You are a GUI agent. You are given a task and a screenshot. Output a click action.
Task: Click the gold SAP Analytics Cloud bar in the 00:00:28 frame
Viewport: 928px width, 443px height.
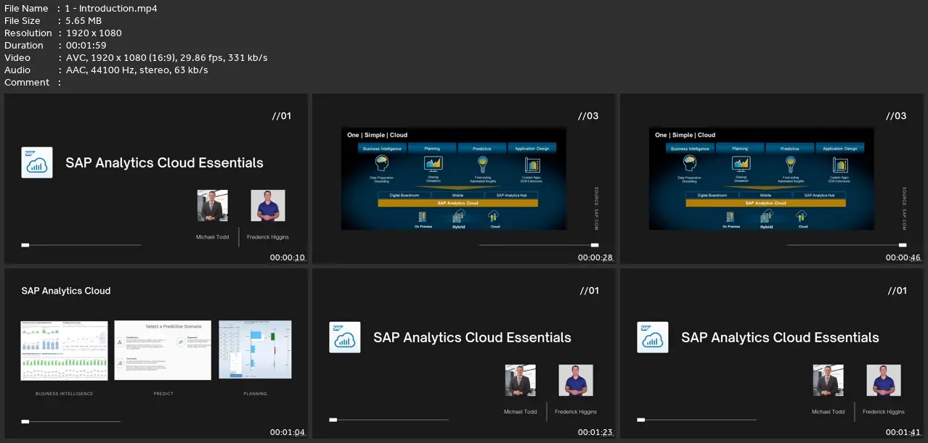[x=458, y=203]
